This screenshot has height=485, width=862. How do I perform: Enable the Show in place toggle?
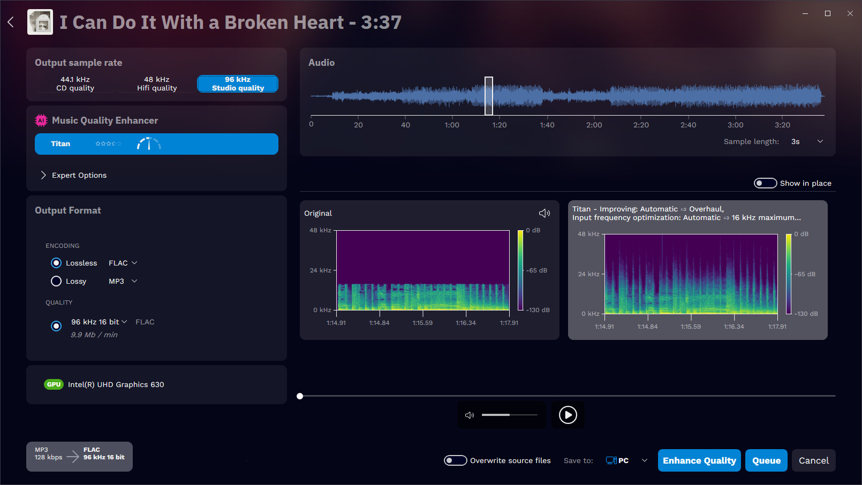[x=765, y=183]
